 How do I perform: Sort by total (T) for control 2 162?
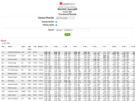pos(61,47)
